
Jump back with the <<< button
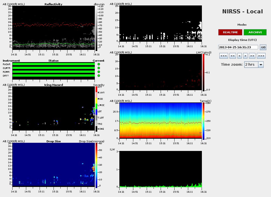point(224,56)
